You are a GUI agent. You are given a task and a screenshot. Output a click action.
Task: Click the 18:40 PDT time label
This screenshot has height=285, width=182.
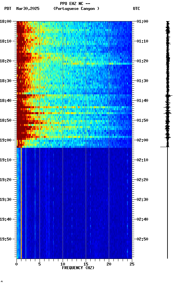tap(6, 101)
